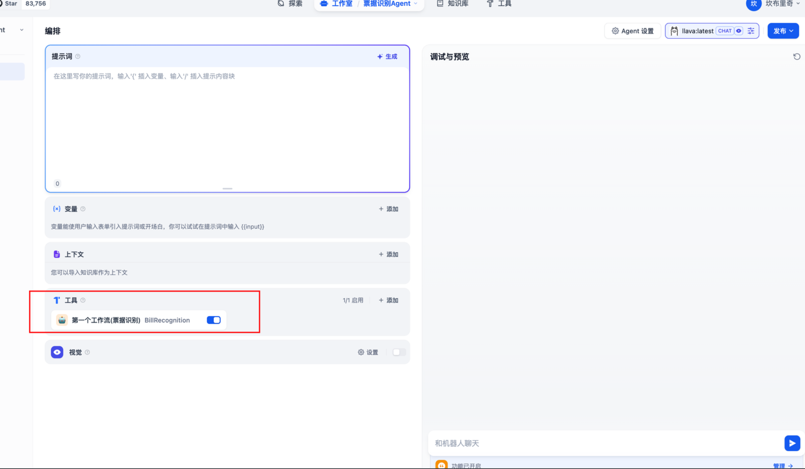The width and height of the screenshot is (805, 469).
Task: Open model parameter sliders icon beside llava:latest
Action: (x=751, y=31)
